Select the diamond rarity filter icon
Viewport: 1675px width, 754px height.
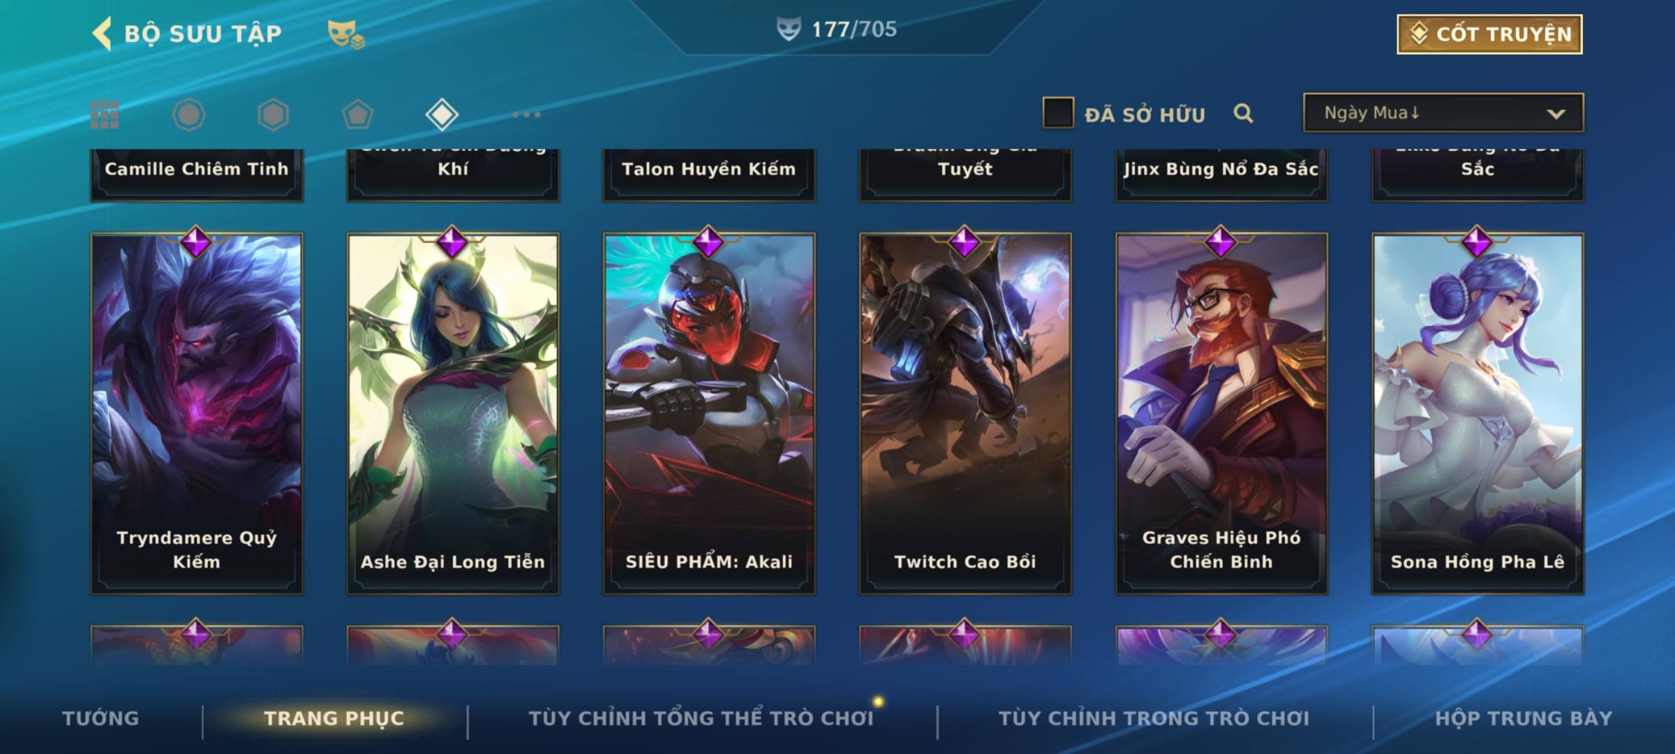click(442, 114)
